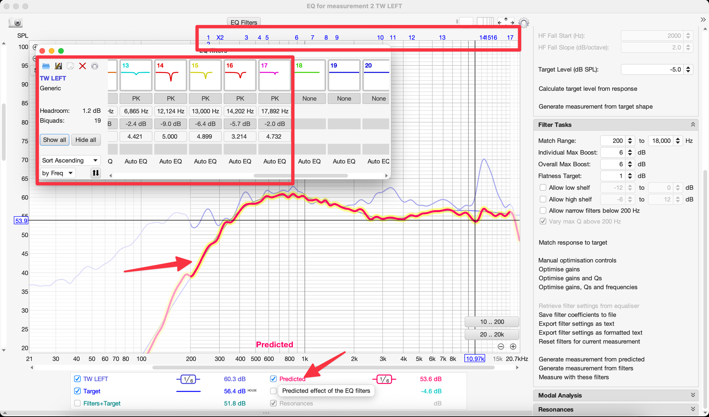709x417 pixels.
Task: Open graph settings gear at top right
Action: tap(524, 23)
